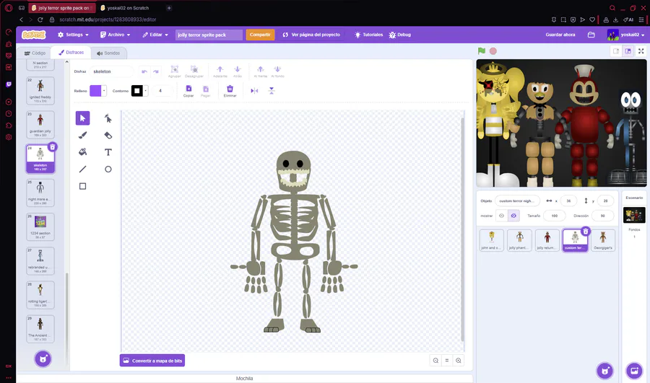Select the guardian jolly costume thumbnail
Screen dimensions: 650x383
[x=40, y=124]
